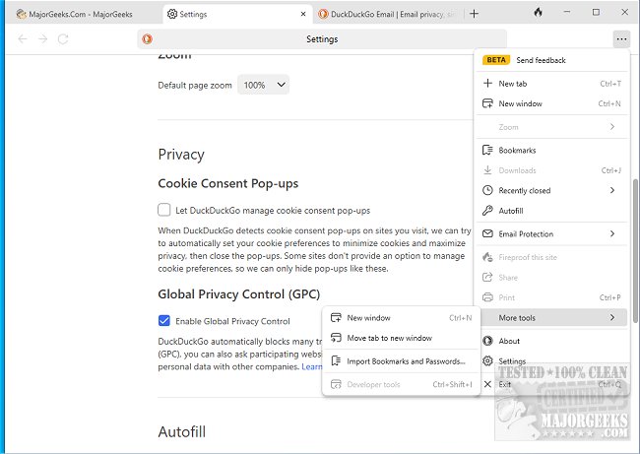Click the Settings address bar field

point(322,39)
